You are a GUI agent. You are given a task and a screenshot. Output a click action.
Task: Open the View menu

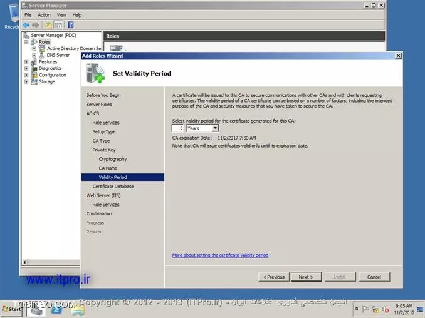click(x=61, y=15)
